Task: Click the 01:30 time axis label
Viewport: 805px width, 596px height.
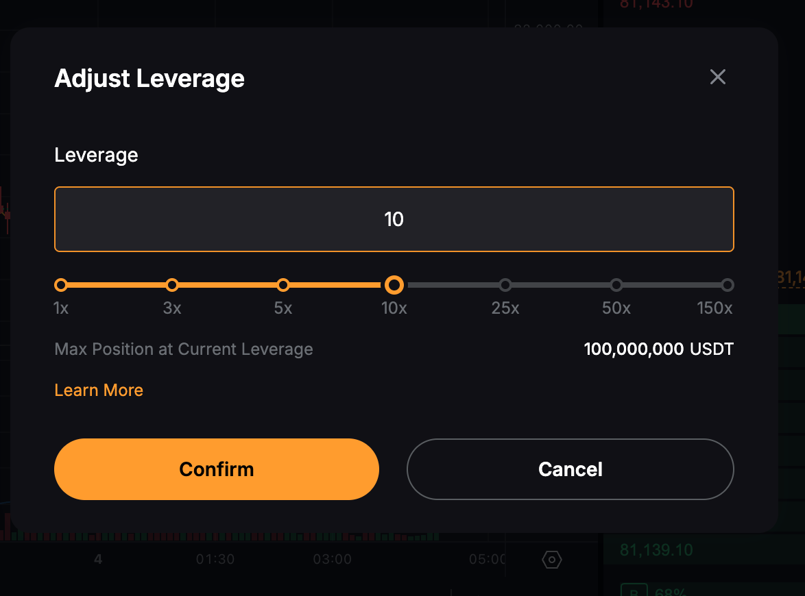Action: pyautogui.click(x=215, y=559)
